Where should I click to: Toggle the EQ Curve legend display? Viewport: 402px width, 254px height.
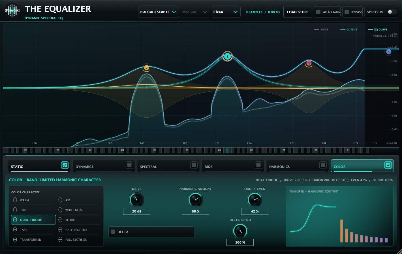(378, 29)
